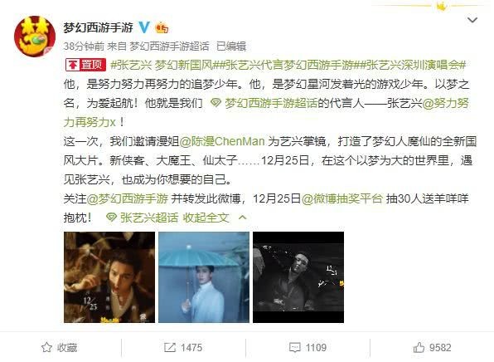View the black-and-white photo thumbnail
The width and height of the screenshot is (494, 362).
pyautogui.click(x=298, y=277)
